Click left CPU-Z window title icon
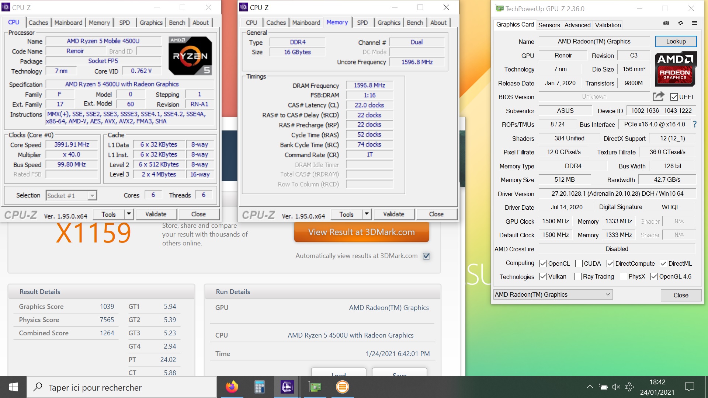708x398 pixels. tap(6, 7)
